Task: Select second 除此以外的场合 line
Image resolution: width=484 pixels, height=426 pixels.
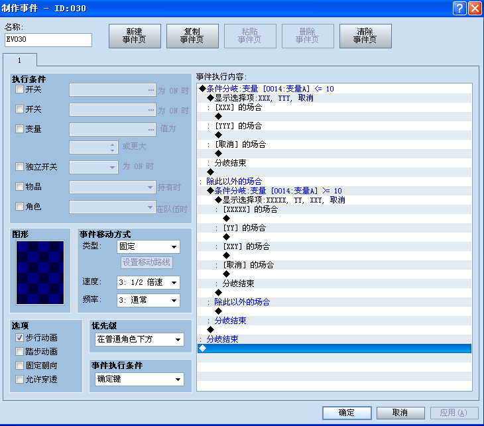Action: click(x=334, y=302)
